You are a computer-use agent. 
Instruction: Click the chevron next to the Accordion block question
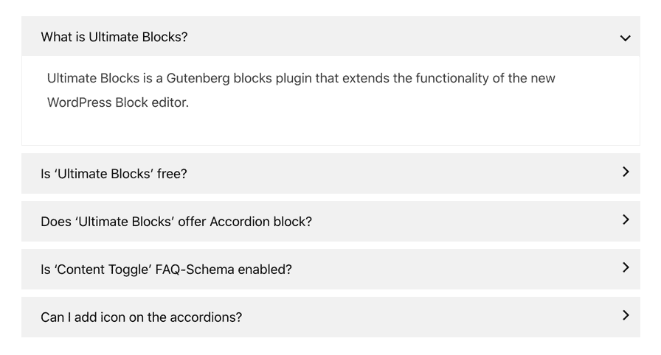point(626,219)
